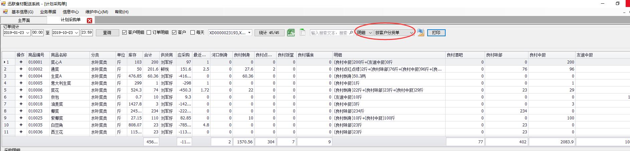Screen dimensions: 630x151
Task: Click the paste clipboard icon beside the Excel icon
Action: click(302, 32)
